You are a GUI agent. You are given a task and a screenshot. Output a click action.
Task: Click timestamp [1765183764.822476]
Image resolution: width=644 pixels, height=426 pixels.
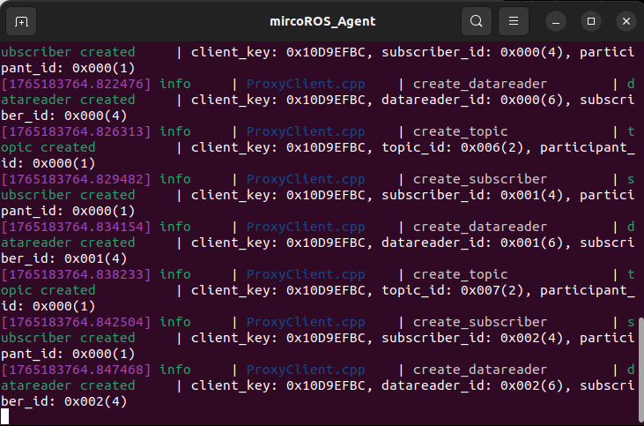[x=76, y=84]
